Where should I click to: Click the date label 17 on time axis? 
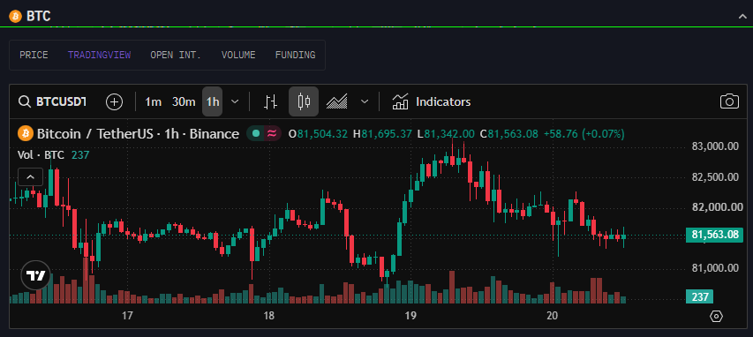click(x=127, y=316)
